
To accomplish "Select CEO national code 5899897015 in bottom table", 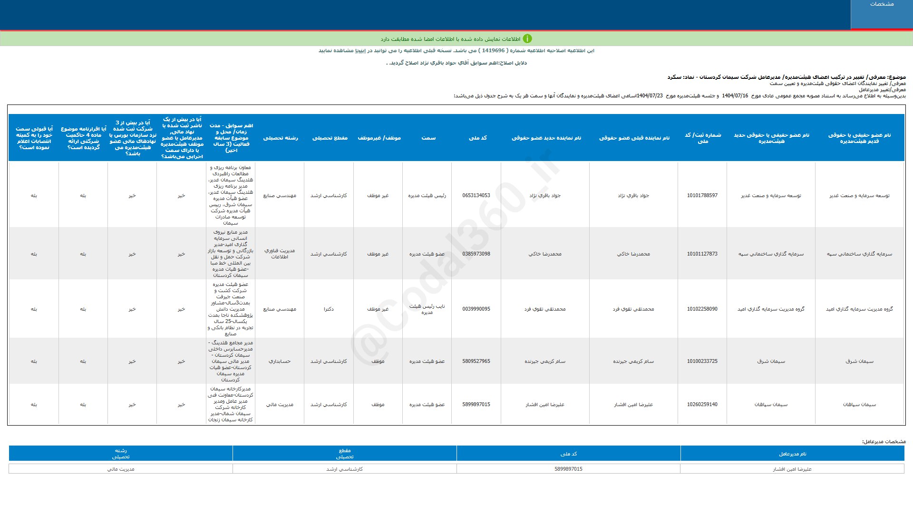I will click(x=568, y=469).
